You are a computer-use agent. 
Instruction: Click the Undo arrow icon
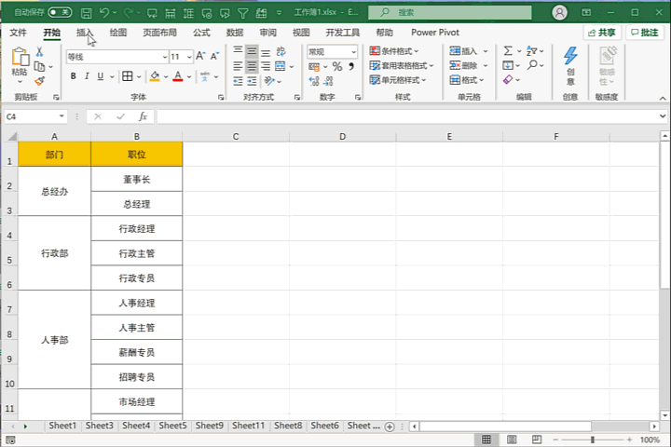[104, 12]
